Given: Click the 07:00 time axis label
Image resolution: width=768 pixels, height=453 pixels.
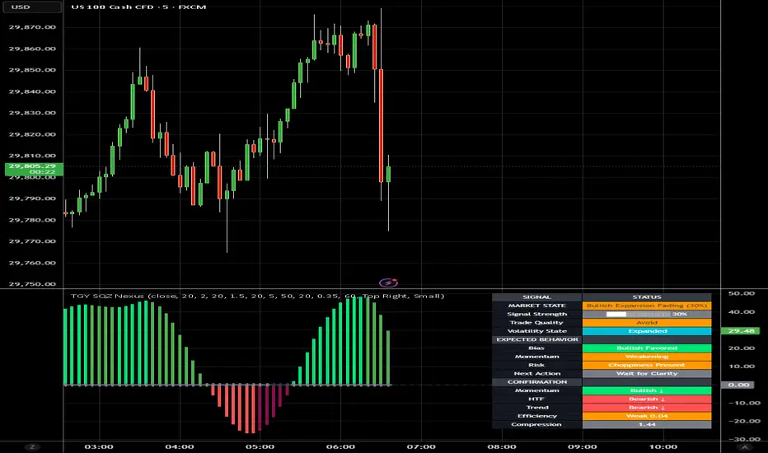Looking at the screenshot, I should click(421, 446).
